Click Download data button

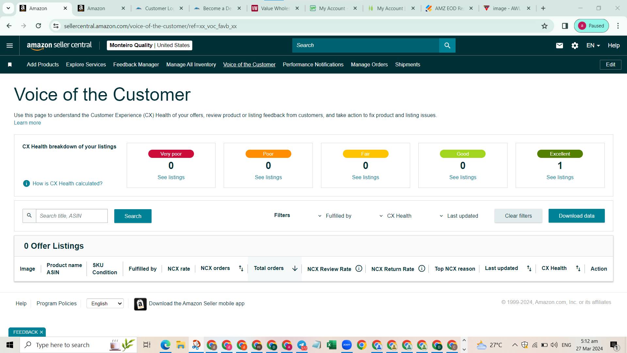tap(576, 216)
